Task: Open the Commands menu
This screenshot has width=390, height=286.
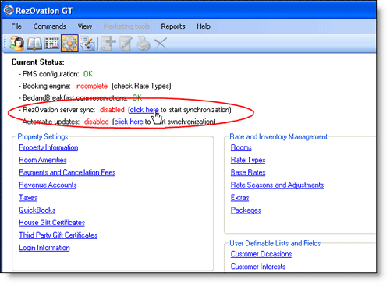Action: 50,26
